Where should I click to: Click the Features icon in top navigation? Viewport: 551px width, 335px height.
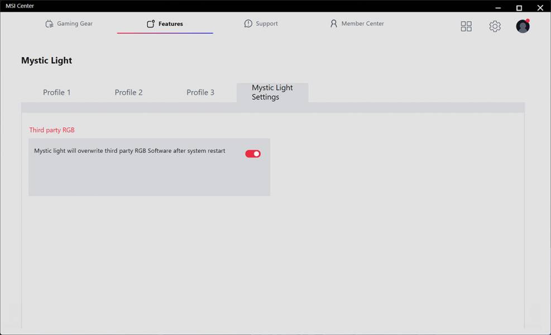[150, 24]
